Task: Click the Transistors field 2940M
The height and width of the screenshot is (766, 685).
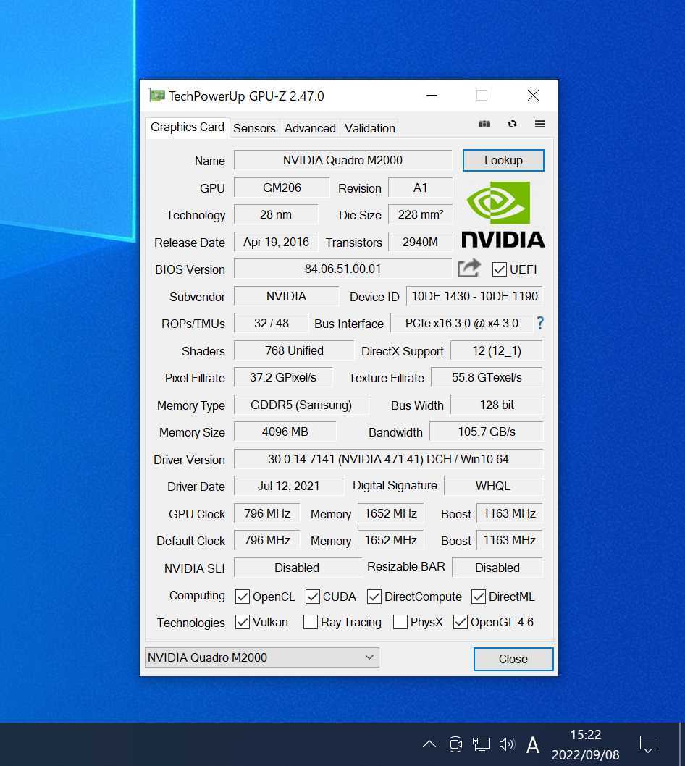Action: 420,242
